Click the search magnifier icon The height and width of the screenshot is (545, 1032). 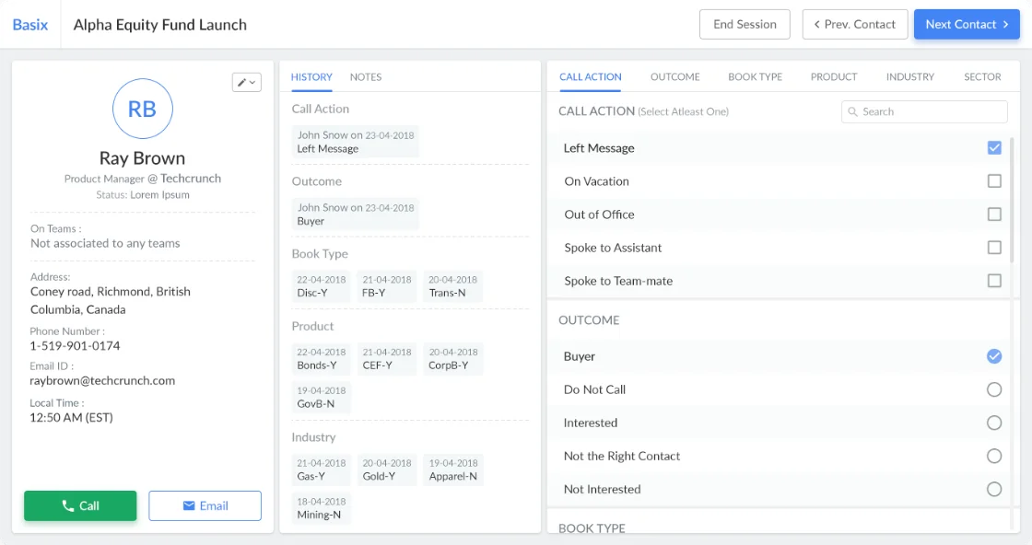click(852, 111)
